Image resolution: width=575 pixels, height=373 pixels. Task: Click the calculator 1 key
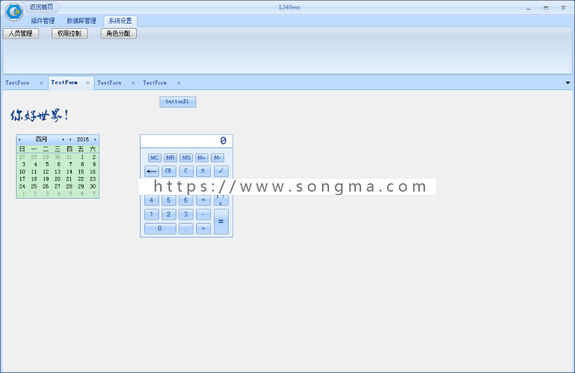tap(151, 214)
